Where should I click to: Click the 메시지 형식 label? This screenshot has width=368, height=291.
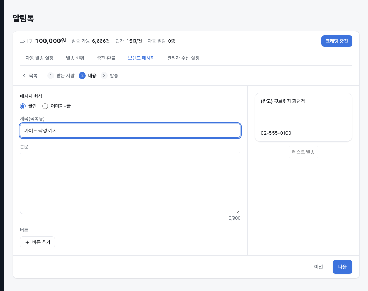(31, 96)
